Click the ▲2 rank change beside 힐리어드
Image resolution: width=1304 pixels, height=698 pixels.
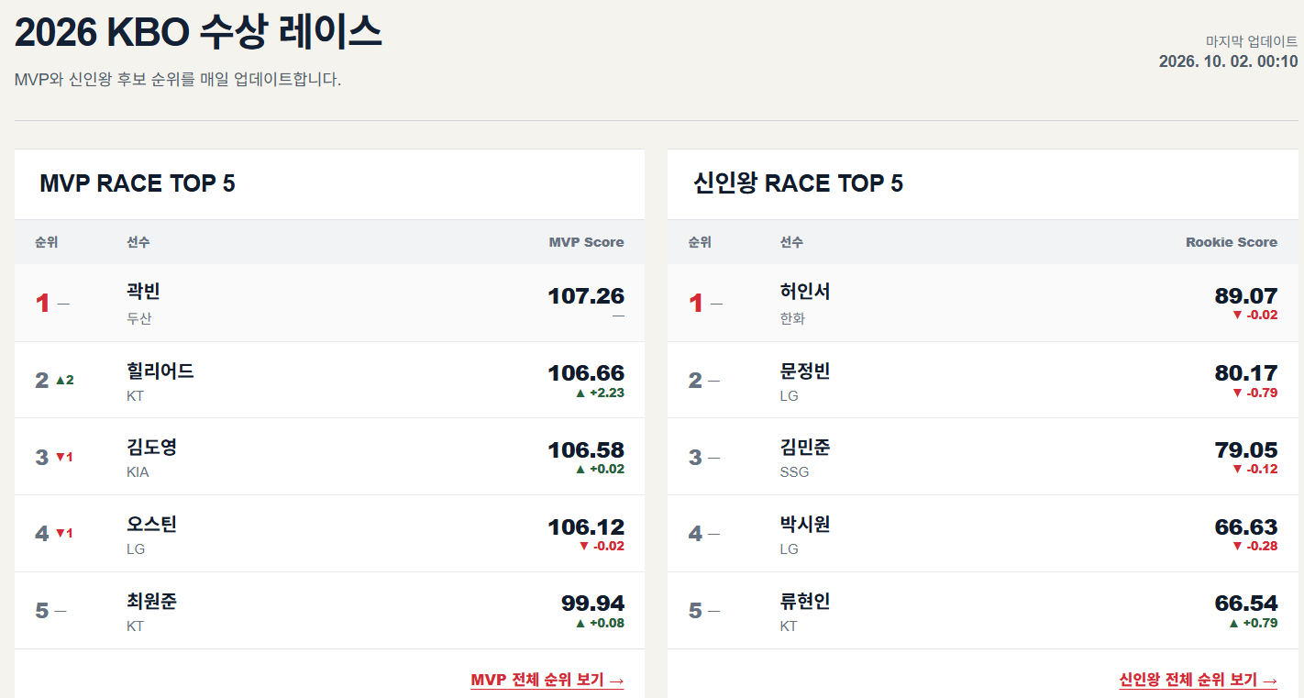64,380
